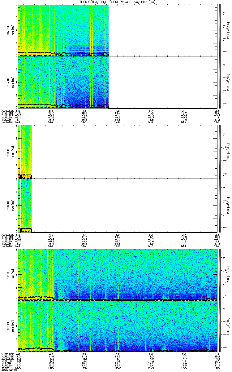Click the THD B-parallel spectrogram panel
The height and width of the screenshot is (372, 232).
pos(118,205)
